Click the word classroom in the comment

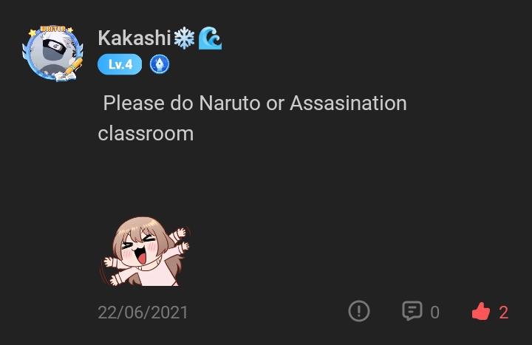146,133
